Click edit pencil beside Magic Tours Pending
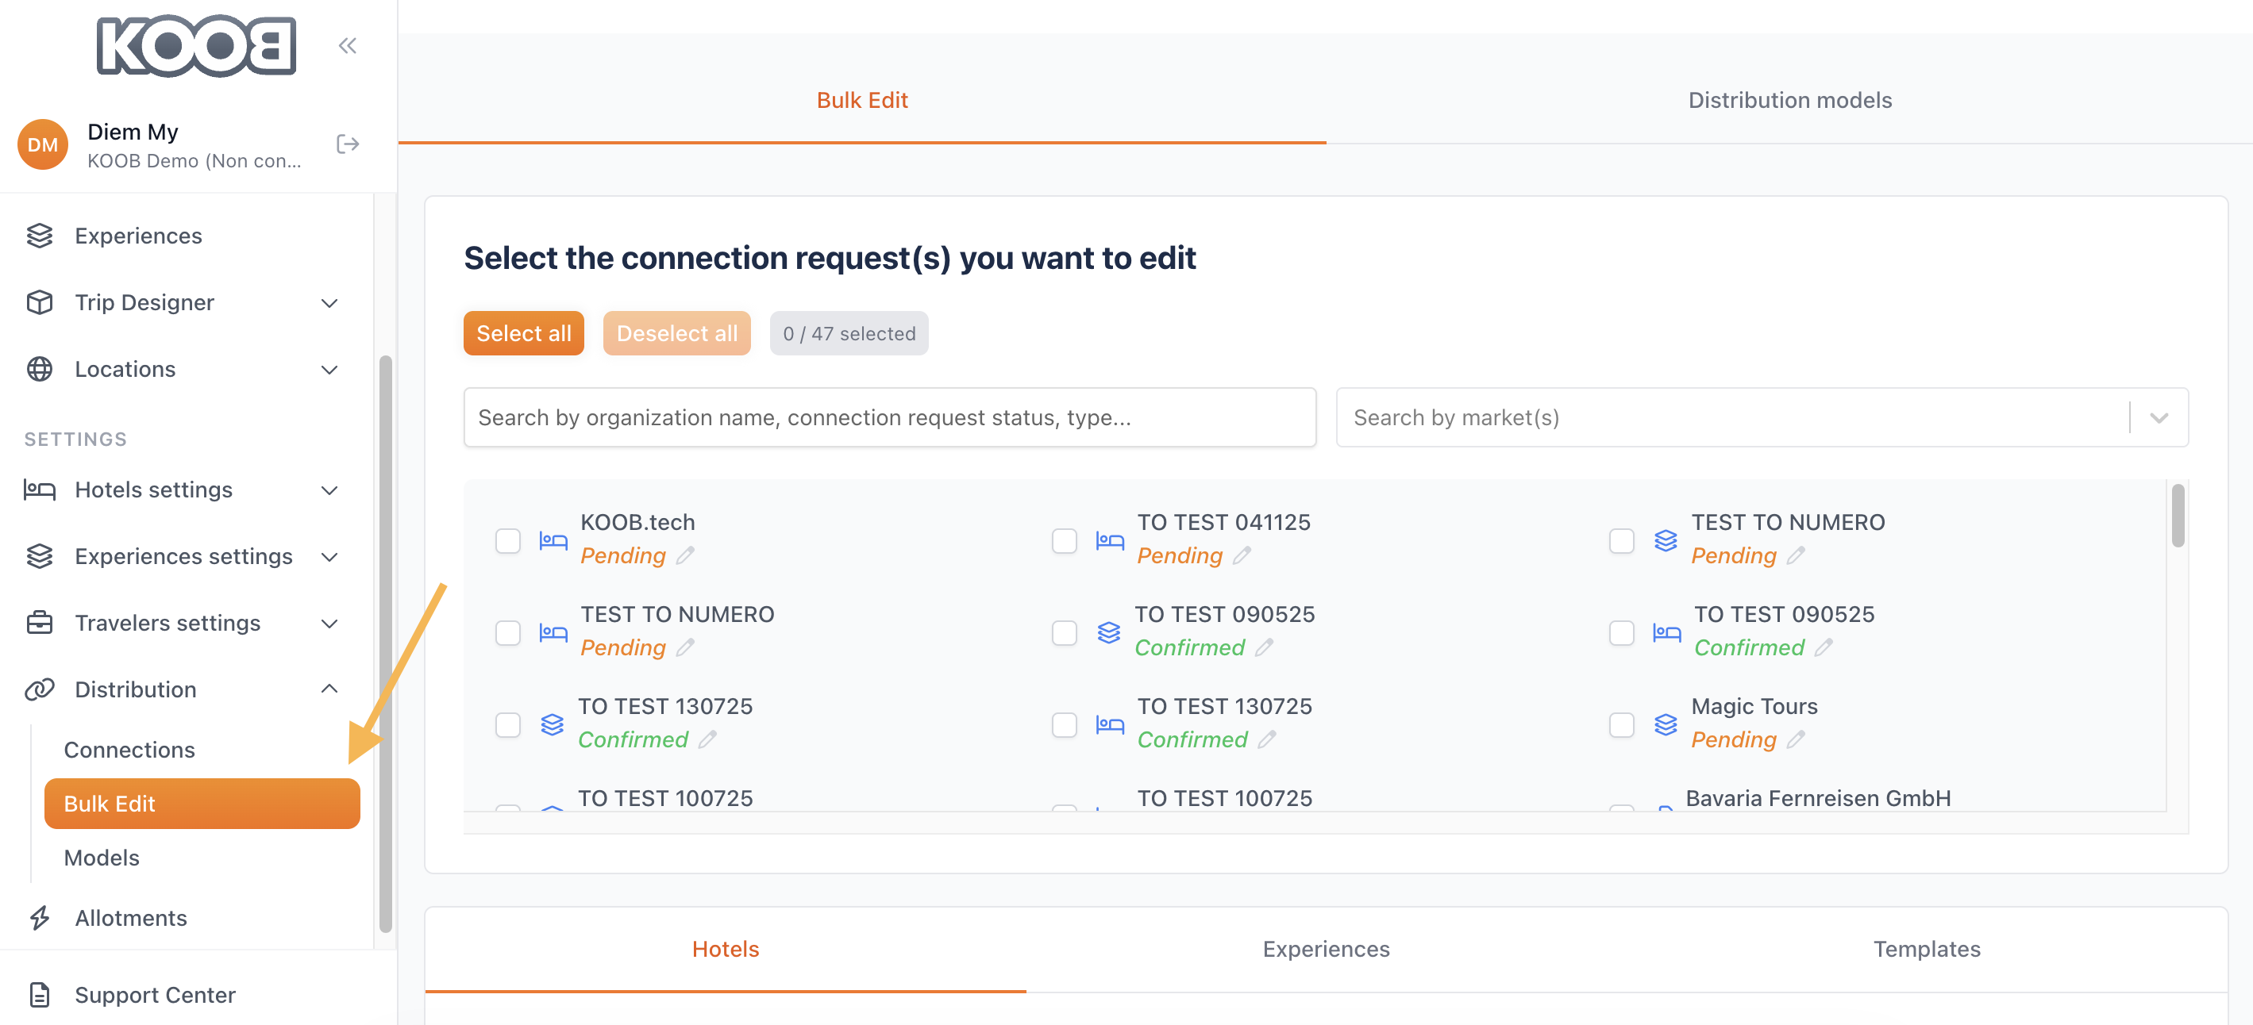 [x=1796, y=740]
